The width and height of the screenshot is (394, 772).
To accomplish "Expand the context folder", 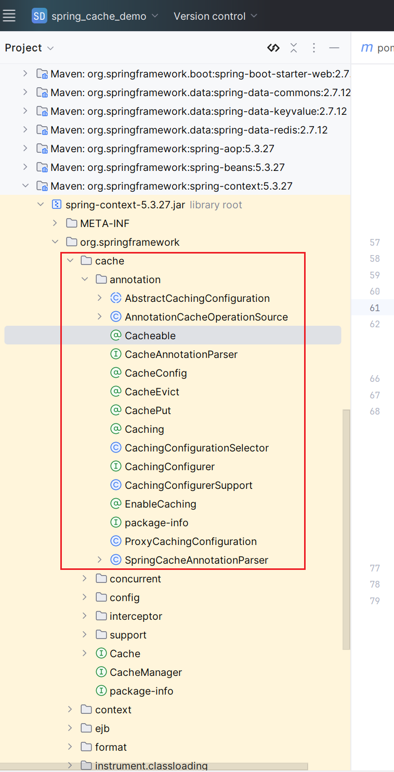I will click(x=70, y=710).
